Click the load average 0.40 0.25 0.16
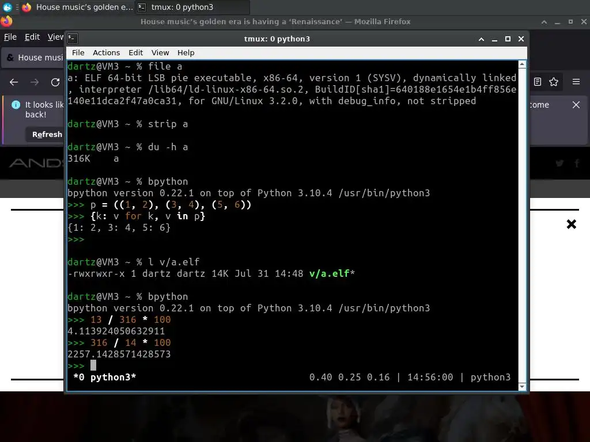 350,377
